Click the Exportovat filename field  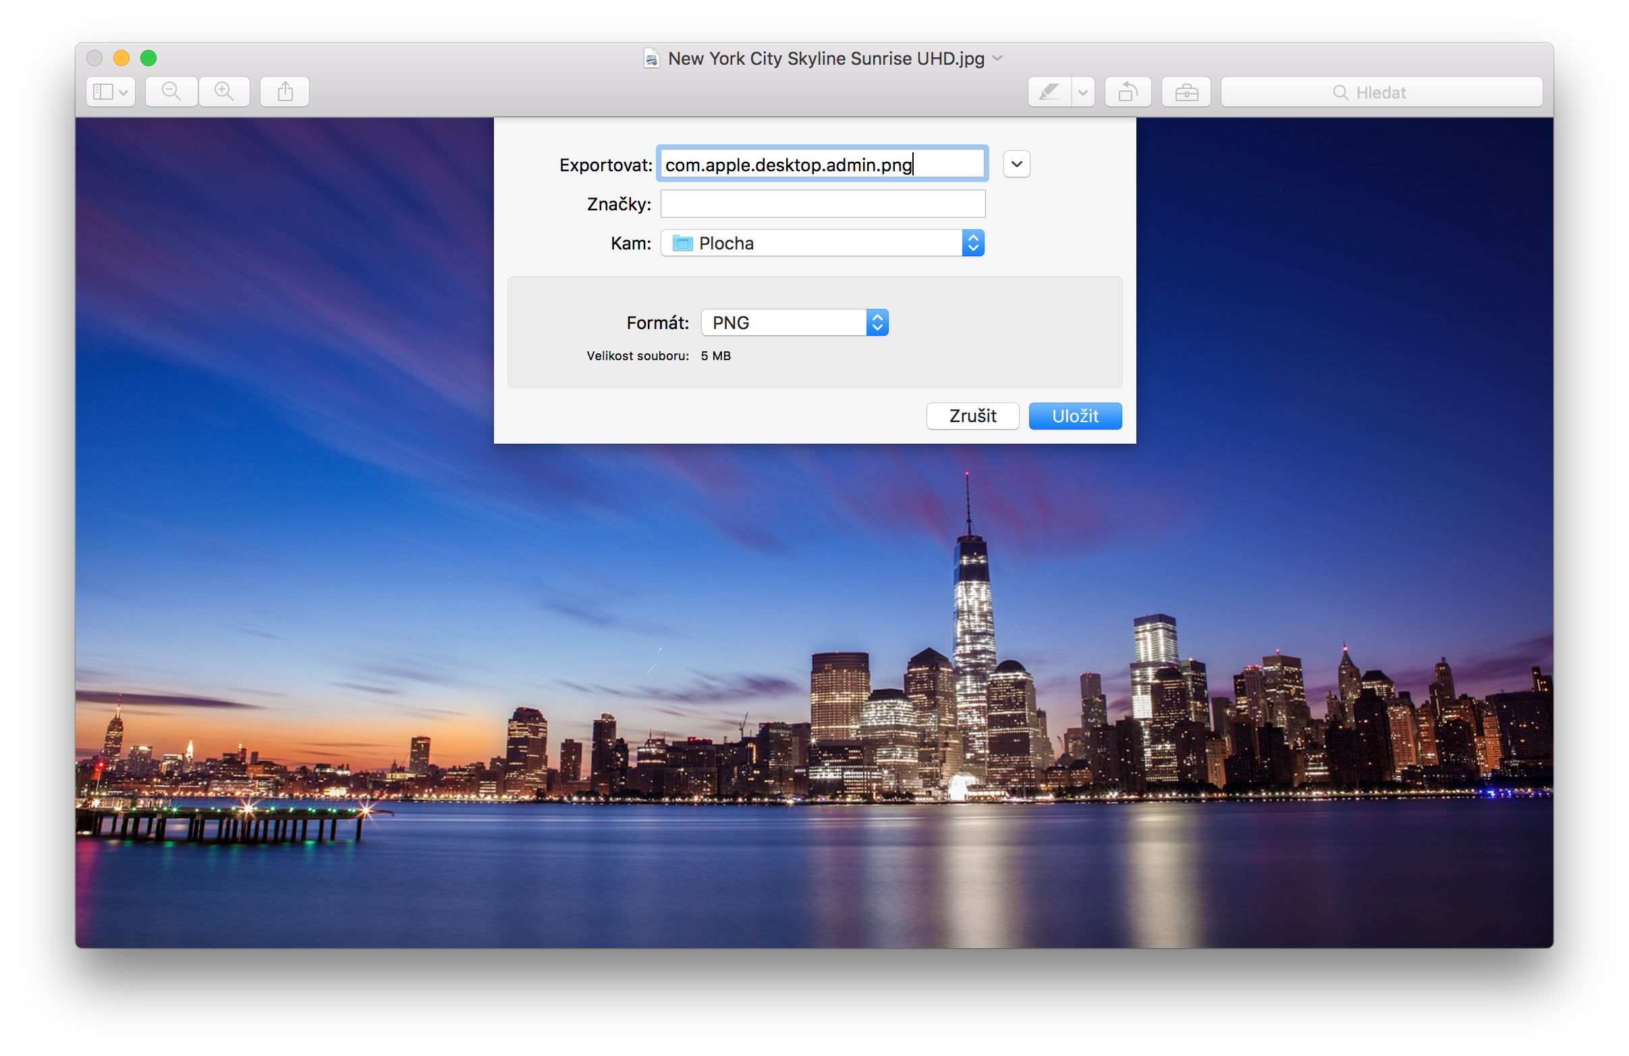pyautogui.click(x=821, y=165)
